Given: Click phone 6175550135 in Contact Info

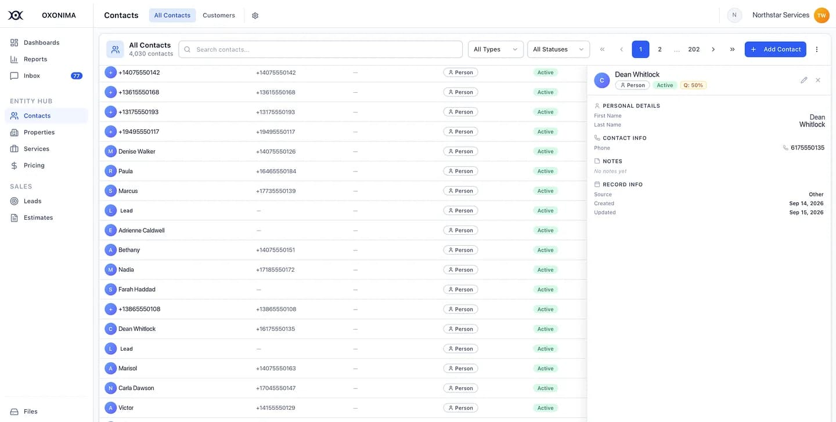Looking at the screenshot, I should (x=808, y=148).
